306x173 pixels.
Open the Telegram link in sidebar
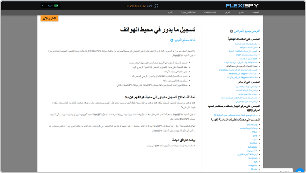[253, 166]
